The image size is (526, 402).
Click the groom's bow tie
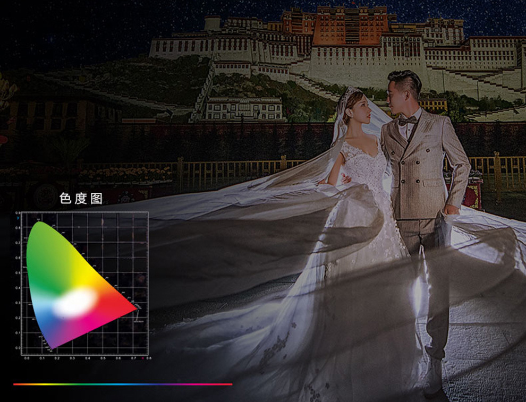(x=408, y=121)
